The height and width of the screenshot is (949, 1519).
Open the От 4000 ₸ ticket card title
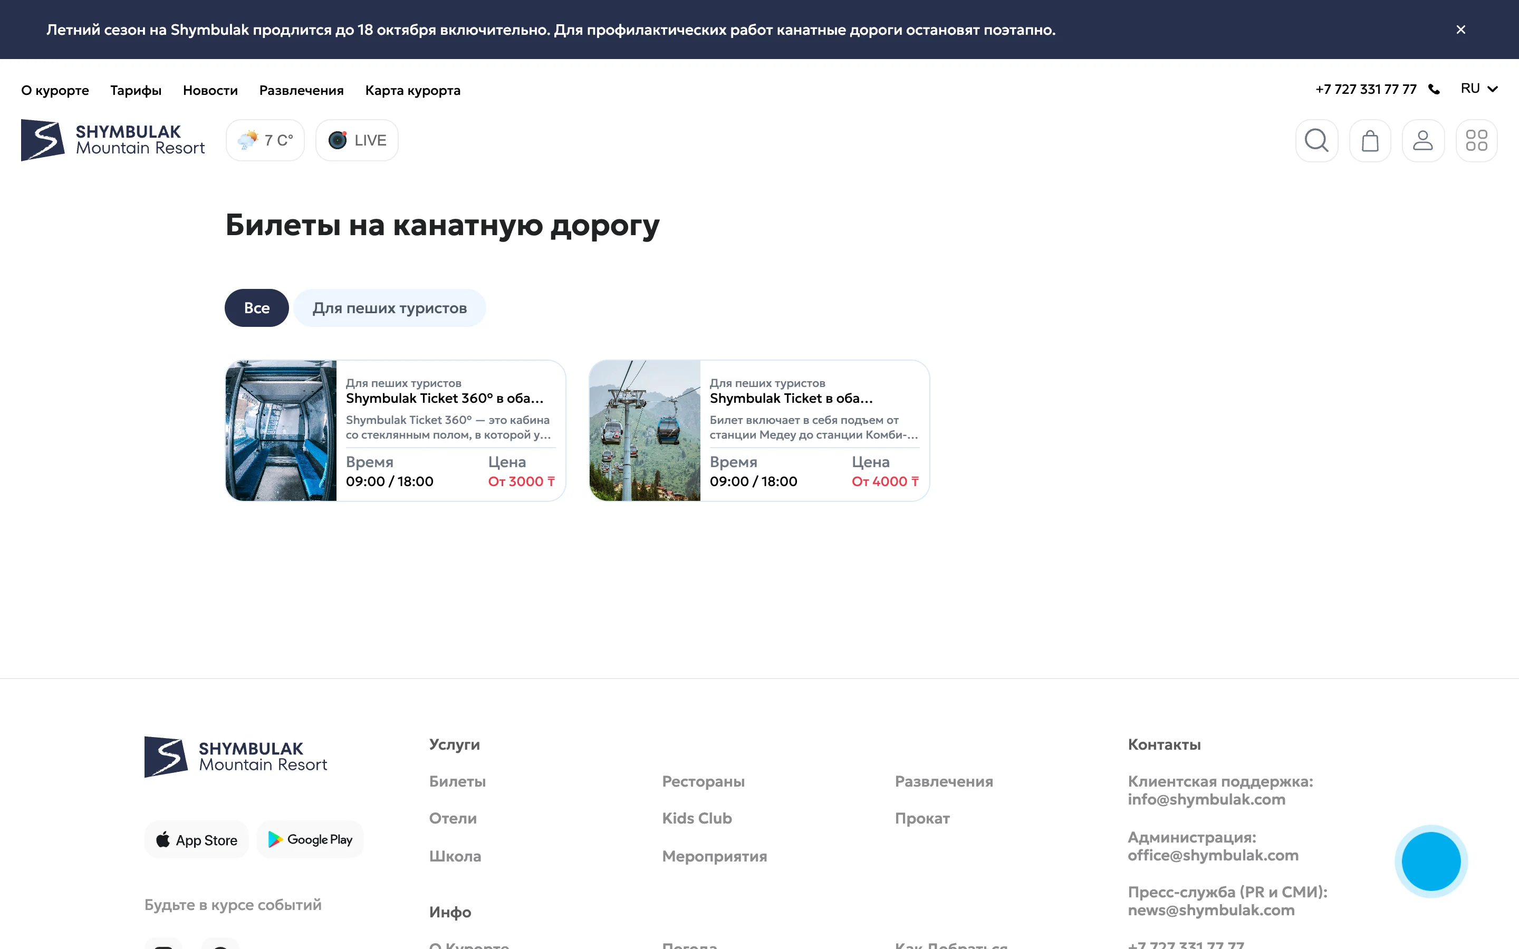pos(791,399)
